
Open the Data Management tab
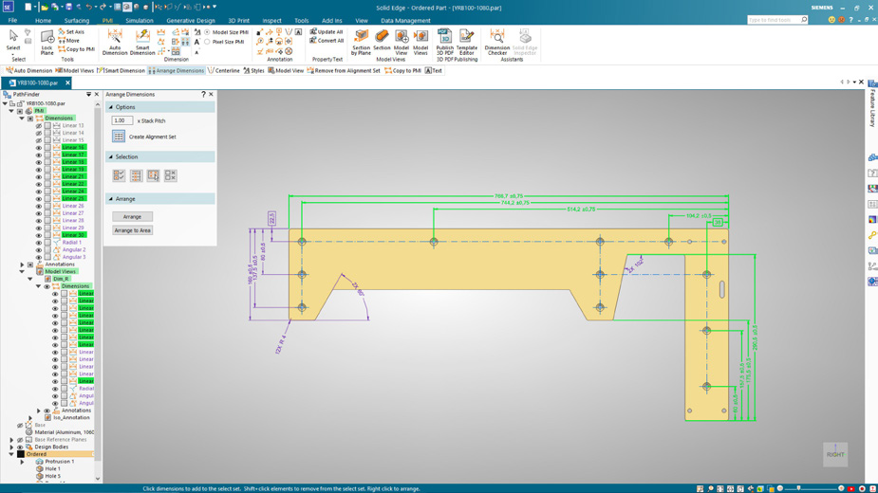coord(405,20)
